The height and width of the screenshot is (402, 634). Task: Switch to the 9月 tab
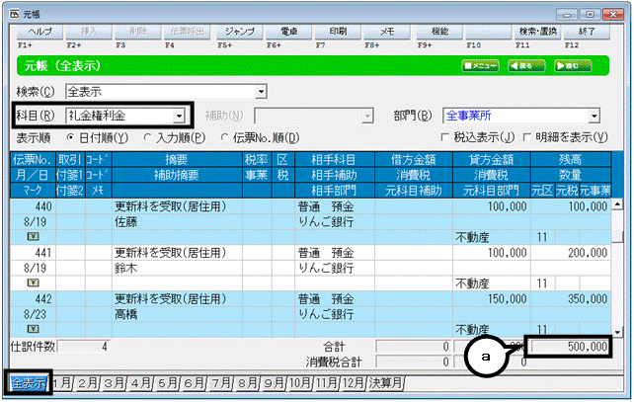tap(274, 382)
